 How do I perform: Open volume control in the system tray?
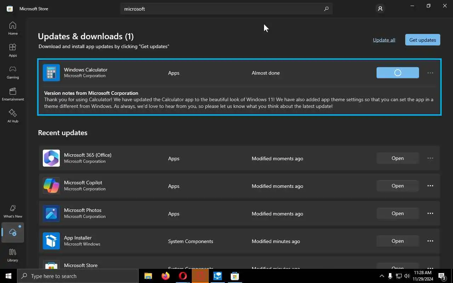[x=407, y=276]
